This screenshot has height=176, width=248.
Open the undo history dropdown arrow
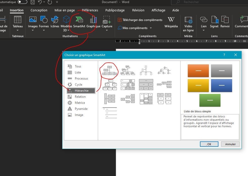44,2
